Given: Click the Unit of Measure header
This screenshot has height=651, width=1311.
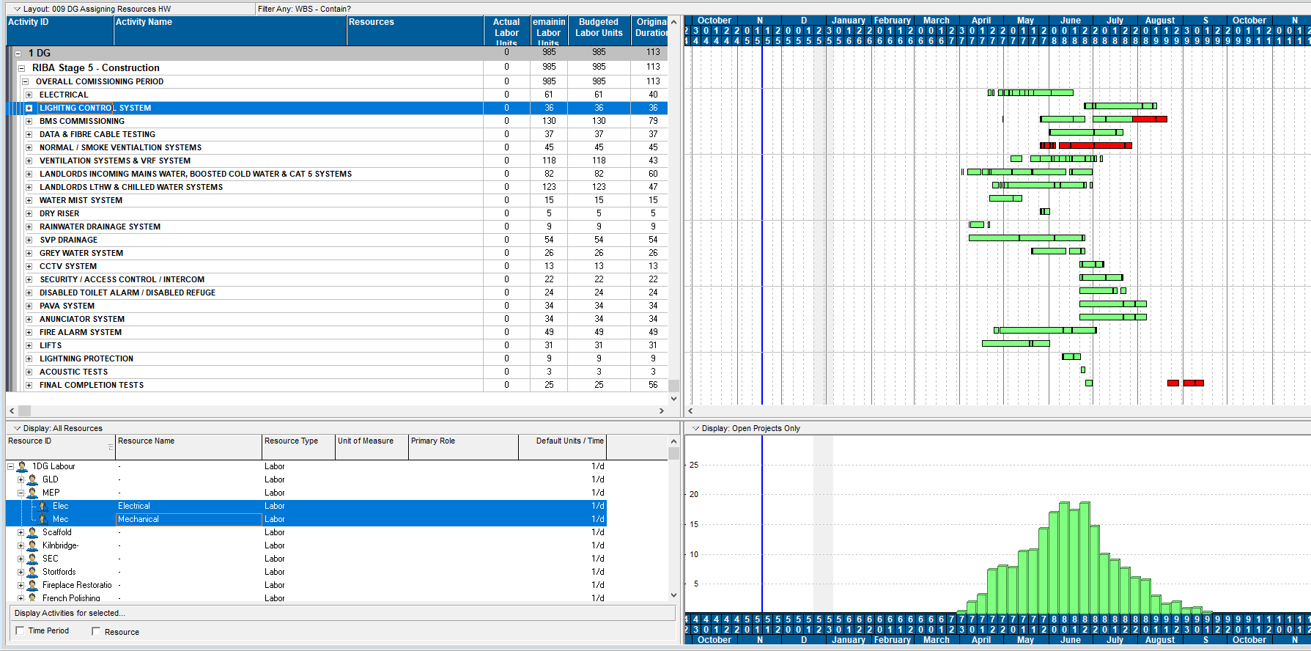Looking at the screenshot, I should point(372,447).
